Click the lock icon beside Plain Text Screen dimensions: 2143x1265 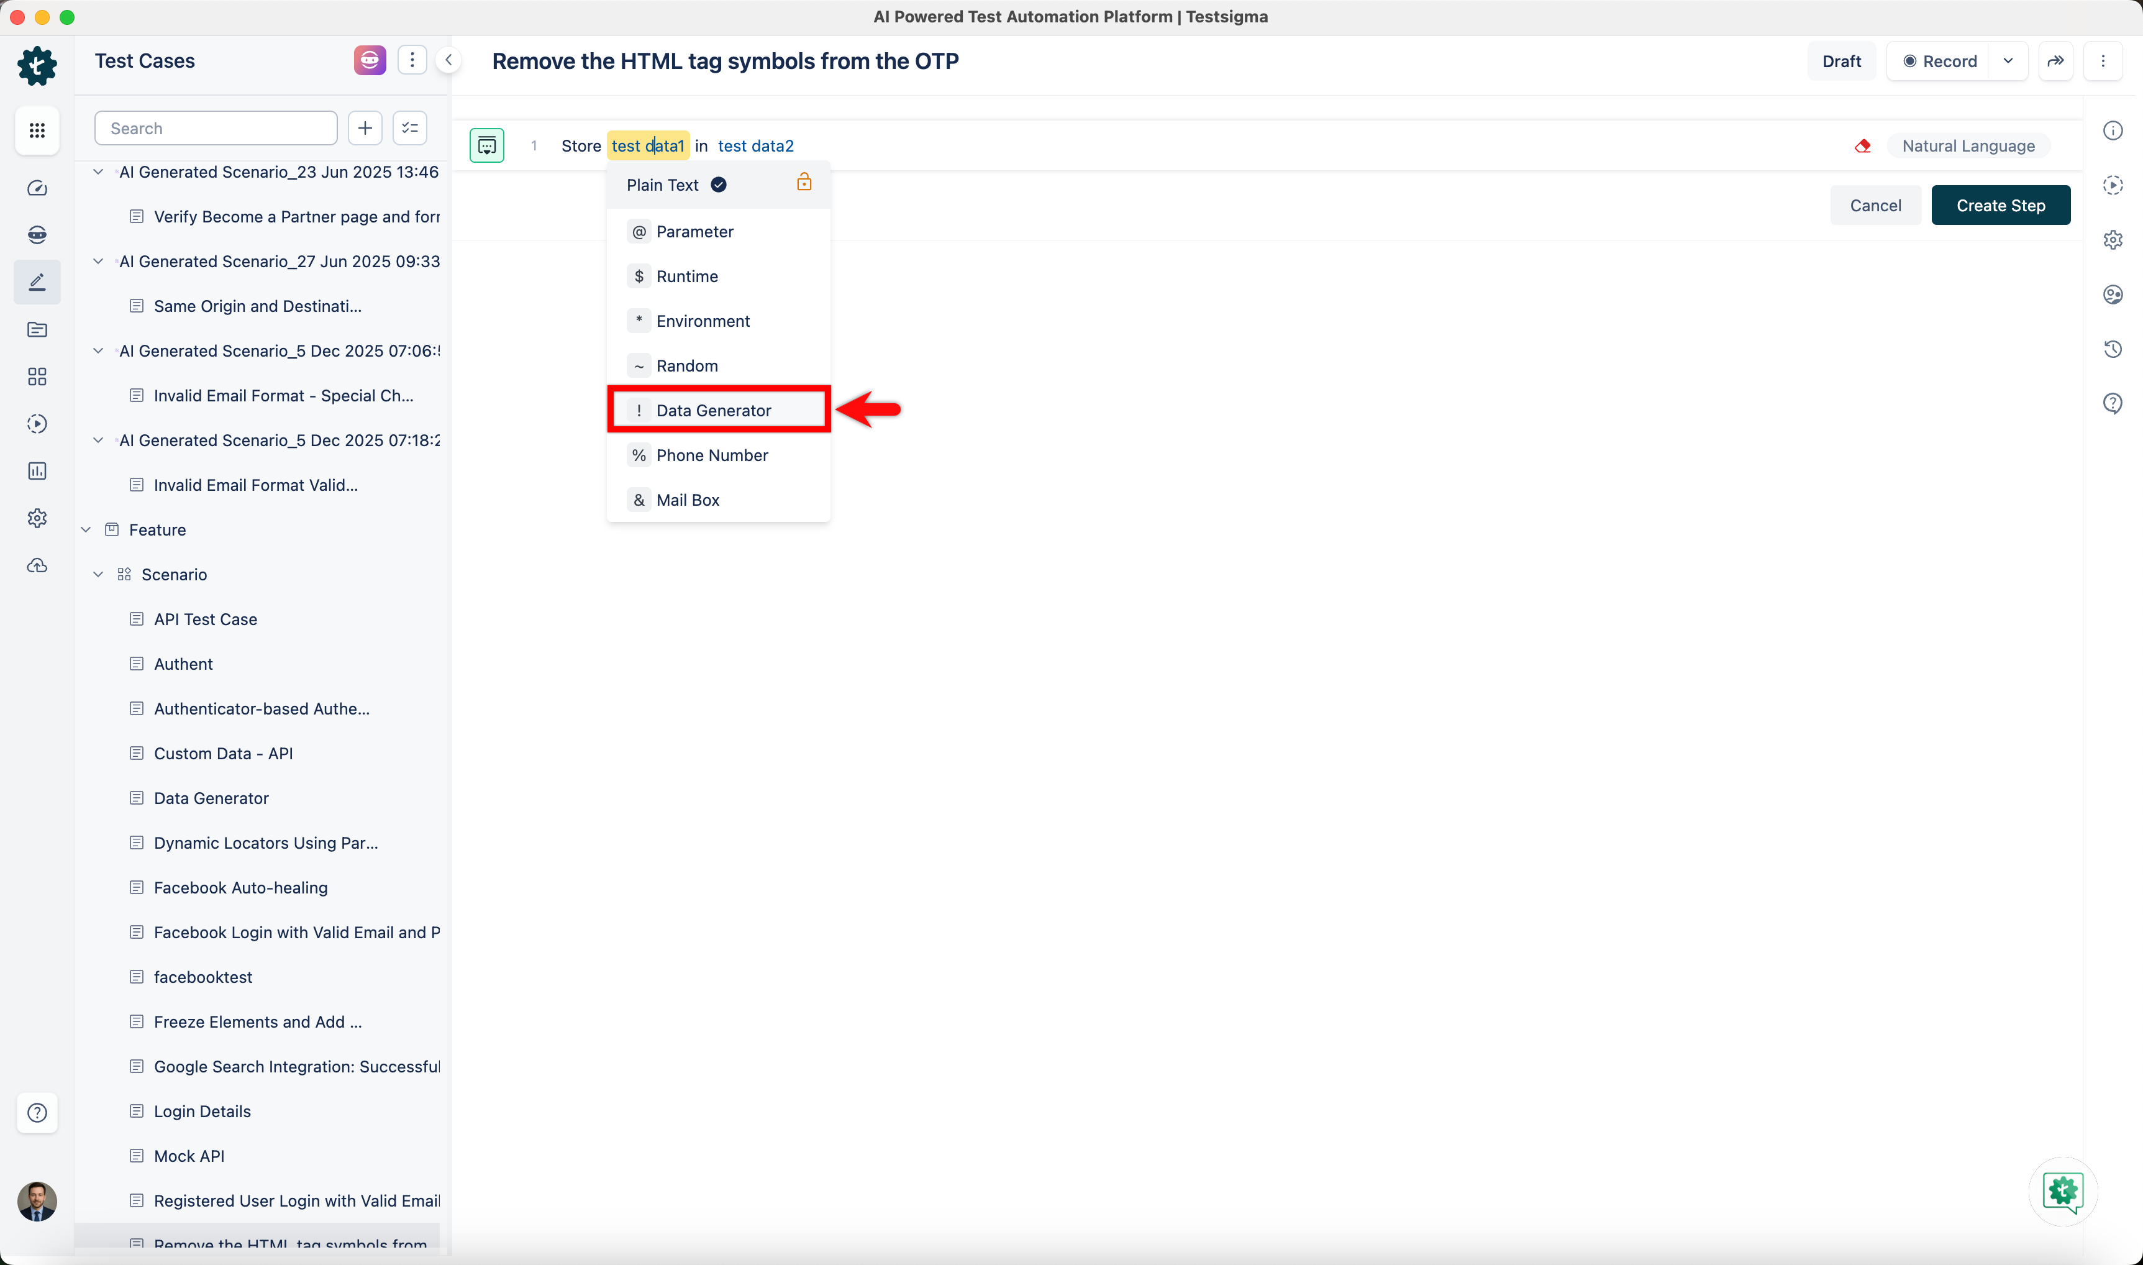pyautogui.click(x=804, y=183)
